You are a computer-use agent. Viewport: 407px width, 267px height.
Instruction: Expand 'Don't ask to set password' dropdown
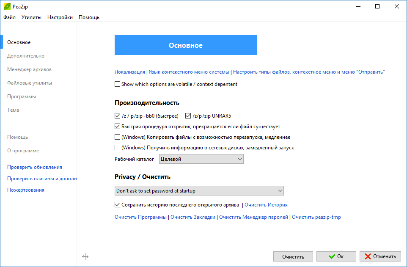coord(199,191)
